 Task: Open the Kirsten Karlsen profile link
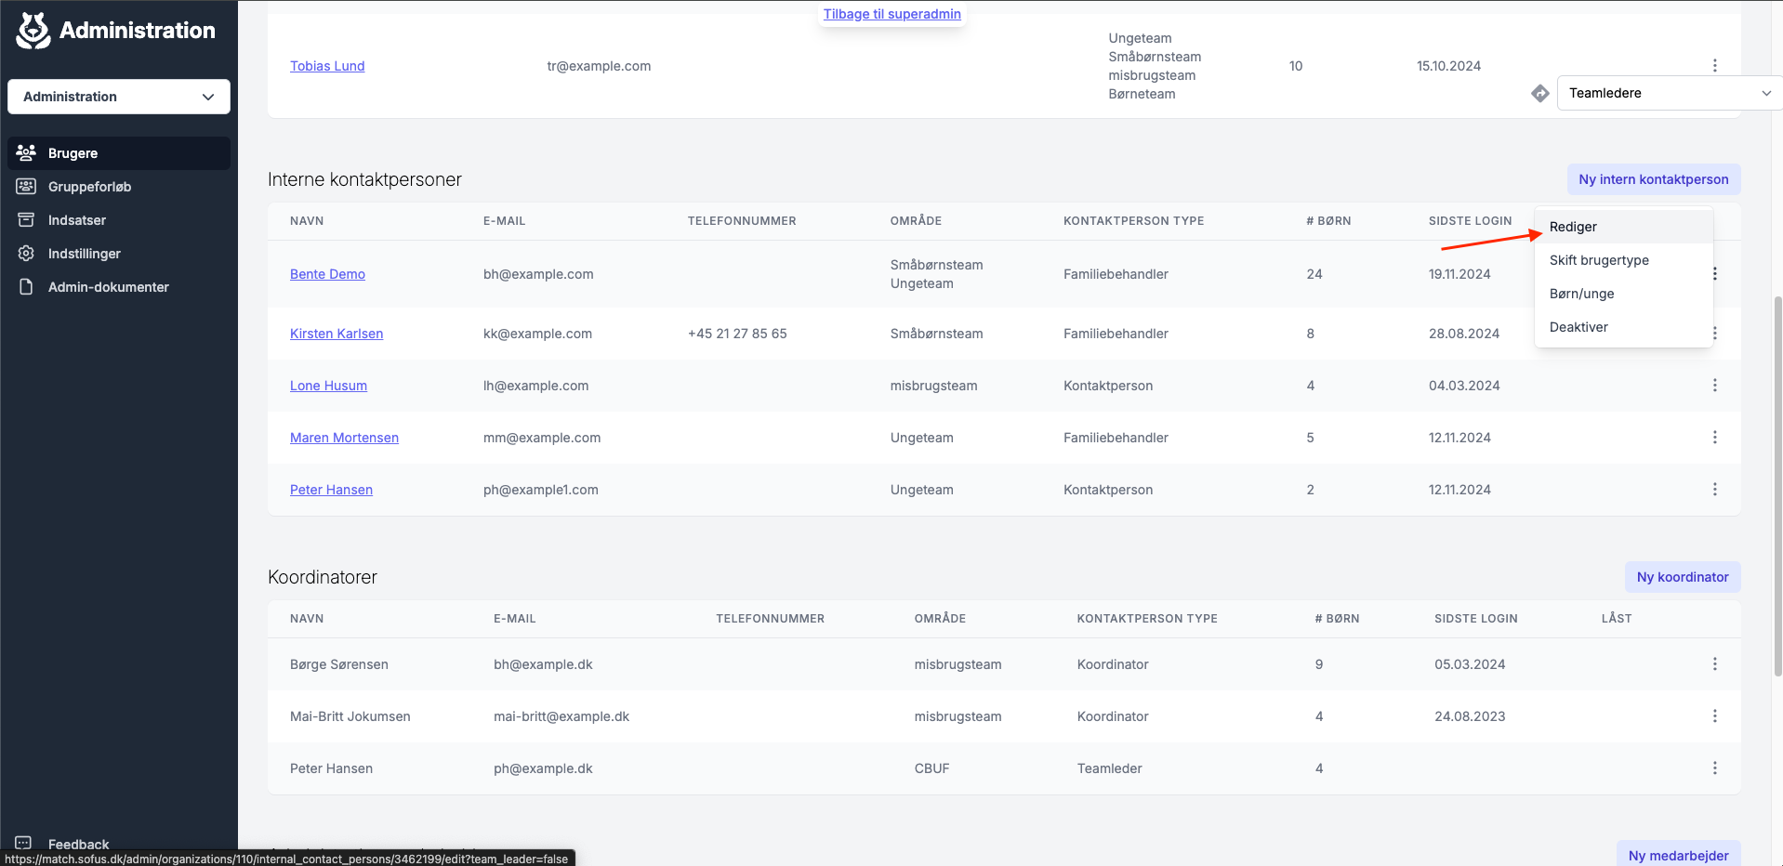(x=337, y=334)
